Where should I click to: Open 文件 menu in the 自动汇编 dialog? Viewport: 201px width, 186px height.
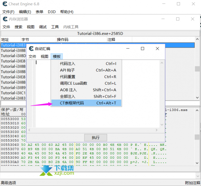tap(32, 56)
